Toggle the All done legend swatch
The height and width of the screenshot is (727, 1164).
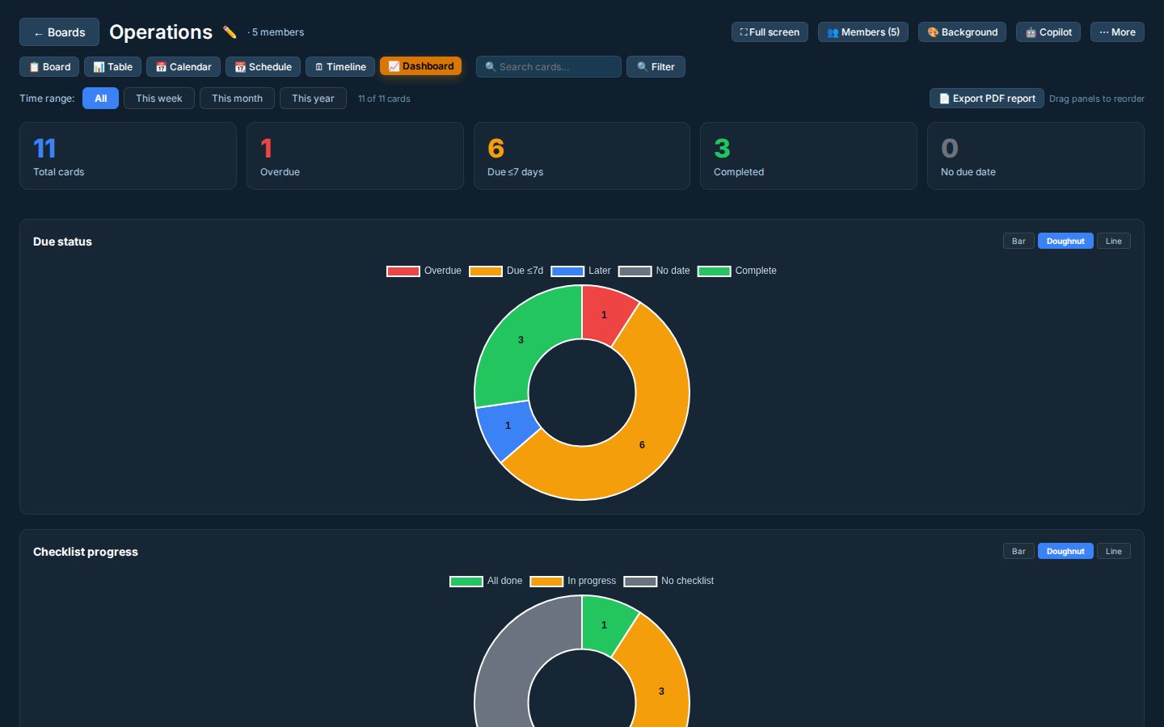click(466, 582)
